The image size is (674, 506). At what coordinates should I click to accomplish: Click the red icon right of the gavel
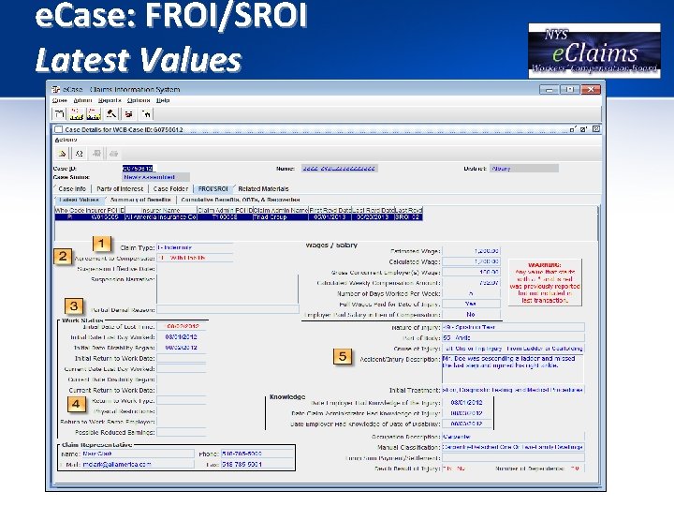point(128,113)
